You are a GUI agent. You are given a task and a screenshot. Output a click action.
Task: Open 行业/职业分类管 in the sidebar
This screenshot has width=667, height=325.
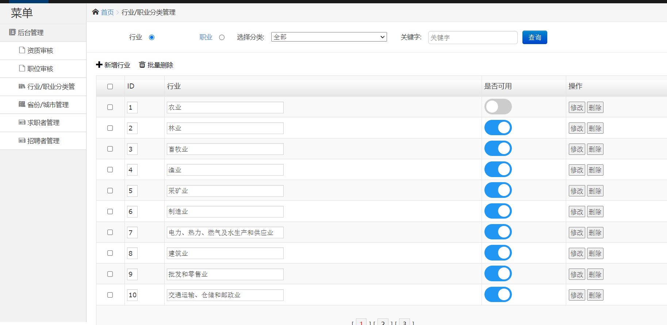pyautogui.click(x=43, y=87)
